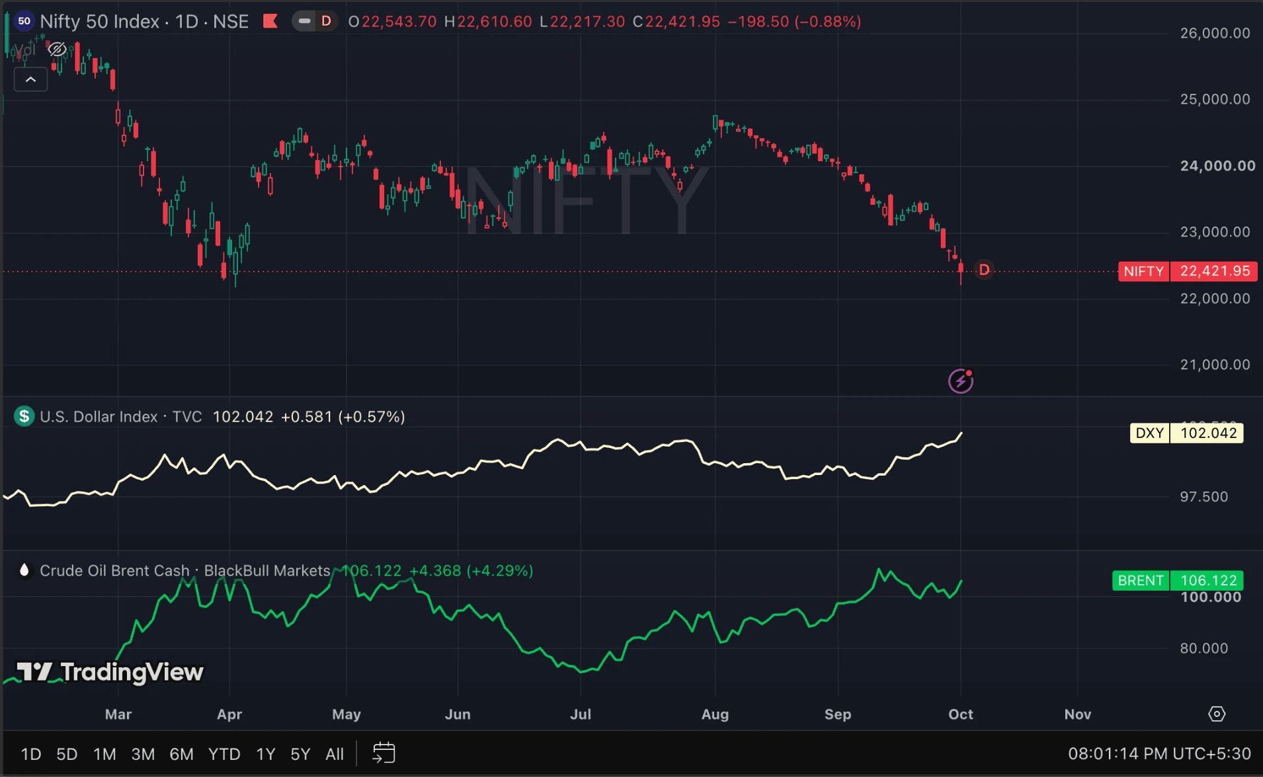1263x777 pixels.
Task: Collapse the indicator legend with chevron button
Action: click(x=30, y=79)
